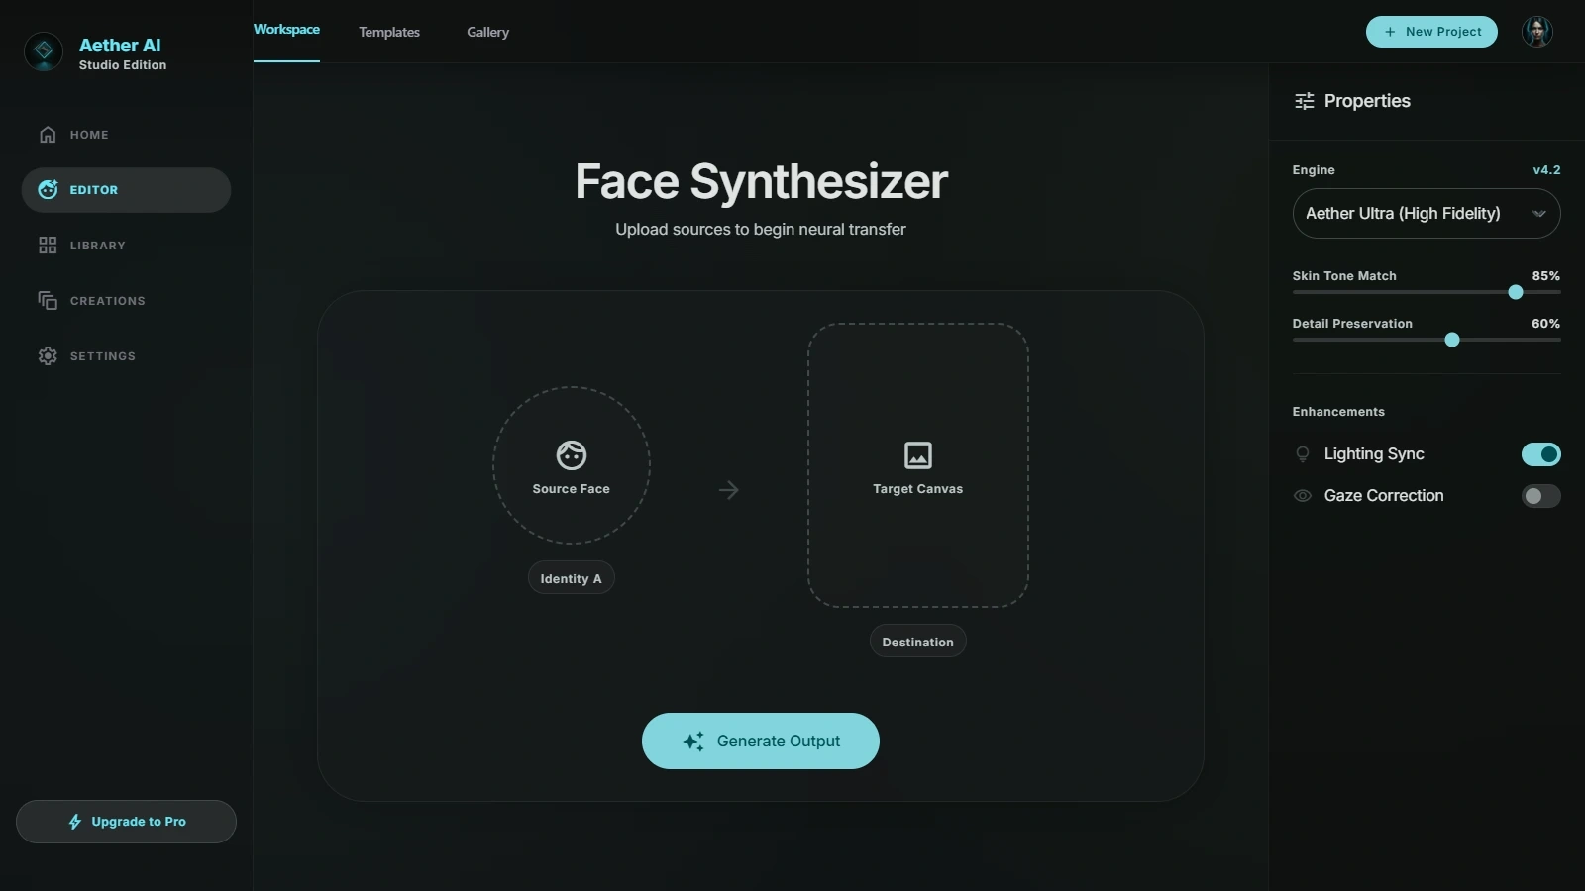Image resolution: width=1585 pixels, height=891 pixels.
Task: Click the Creations stacked-copies icon
Action: point(48,300)
